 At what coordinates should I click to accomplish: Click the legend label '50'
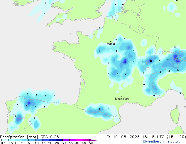coord(91,143)
